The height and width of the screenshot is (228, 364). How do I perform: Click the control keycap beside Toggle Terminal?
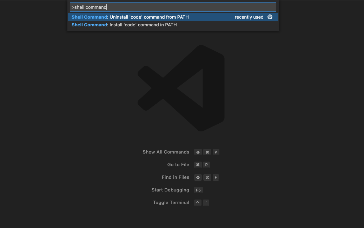(198, 203)
